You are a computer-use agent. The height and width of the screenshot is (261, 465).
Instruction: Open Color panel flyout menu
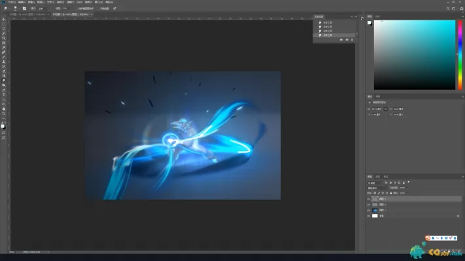462,16
